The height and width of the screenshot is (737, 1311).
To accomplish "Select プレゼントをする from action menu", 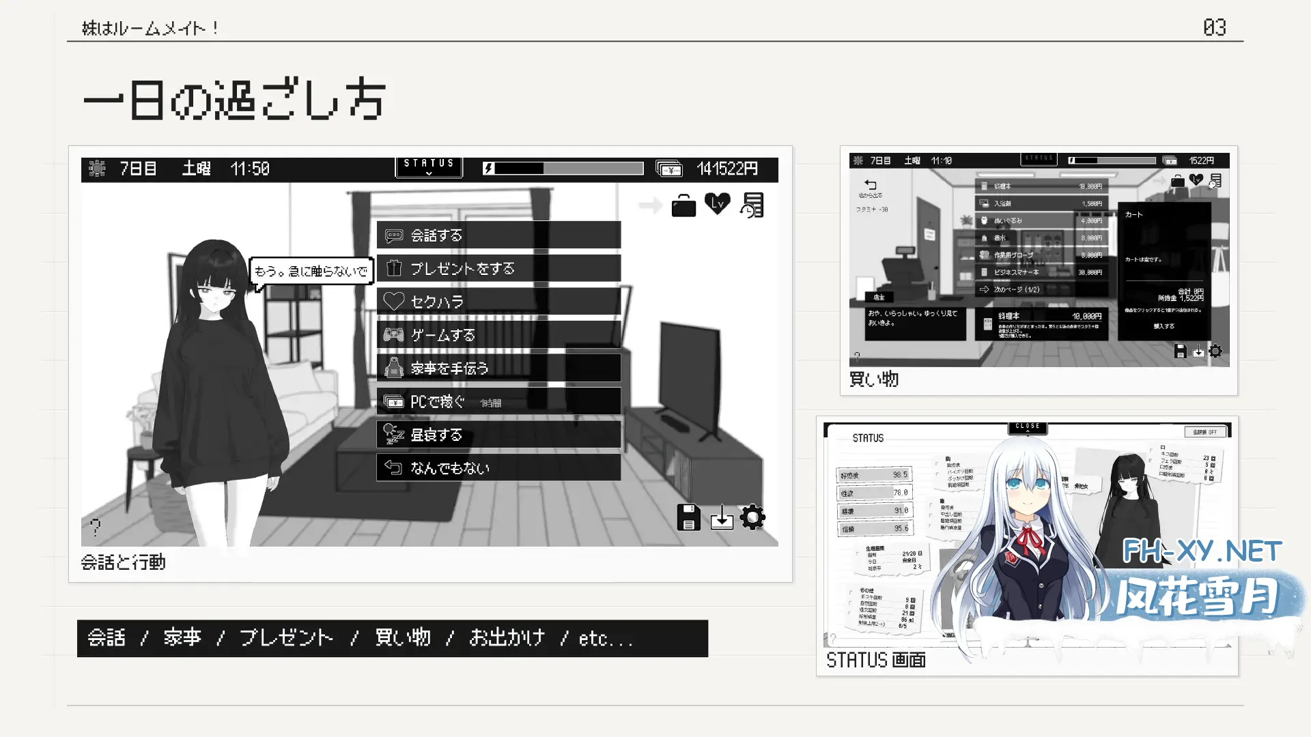I will 498,268.
